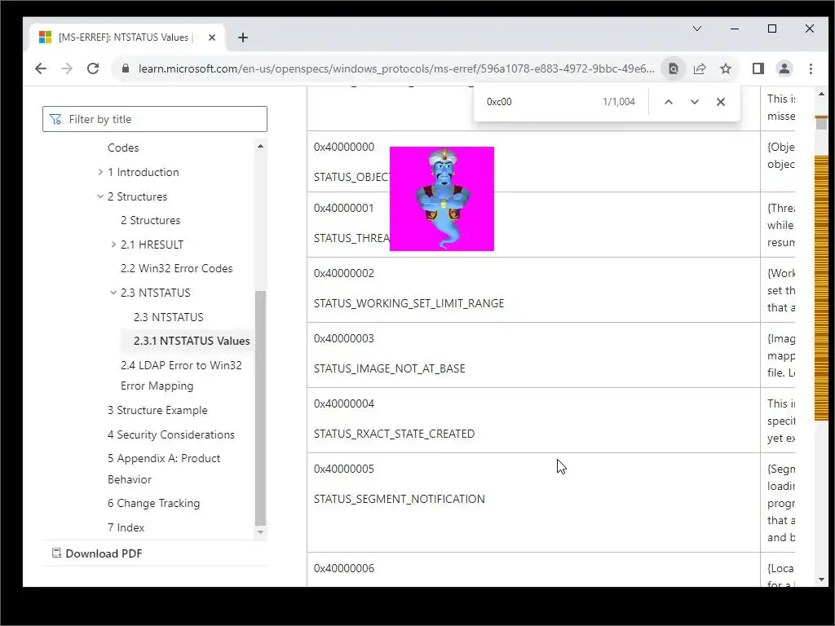Open the 2 Structures child page

(150, 220)
